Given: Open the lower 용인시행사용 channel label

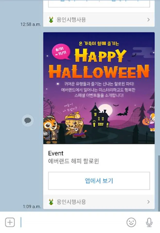Looking at the screenshot, I should (x=71, y=202).
